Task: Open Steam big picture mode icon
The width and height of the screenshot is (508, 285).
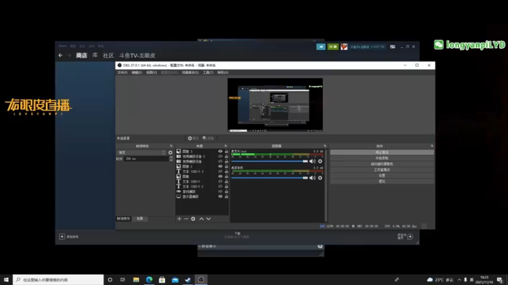Action: coord(392,47)
